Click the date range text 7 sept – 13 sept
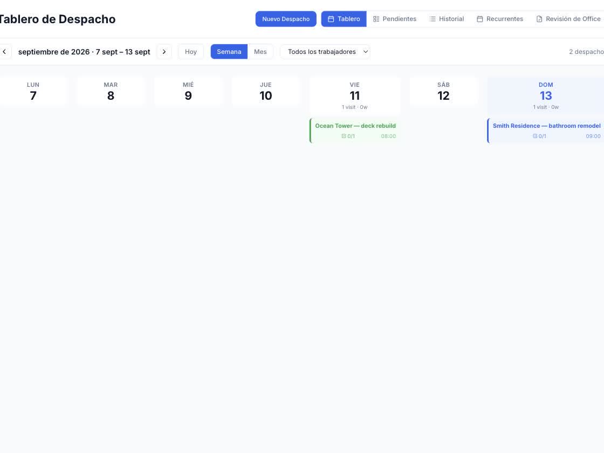Image resolution: width=604 pixels, height=453 pixels. (123, 52)
